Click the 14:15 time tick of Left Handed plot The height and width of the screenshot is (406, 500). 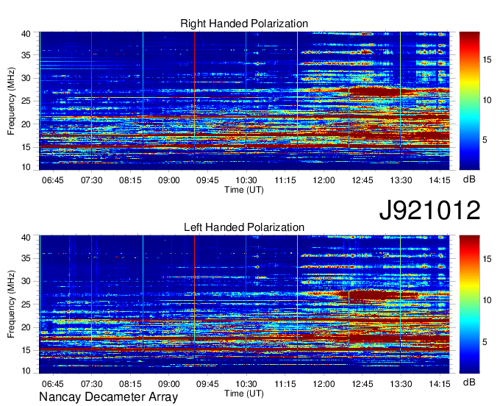(x=440, y=384)
